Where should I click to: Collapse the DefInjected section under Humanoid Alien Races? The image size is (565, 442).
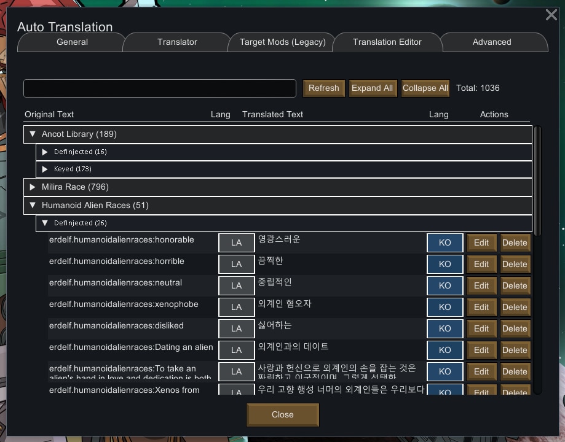[44, 223]
